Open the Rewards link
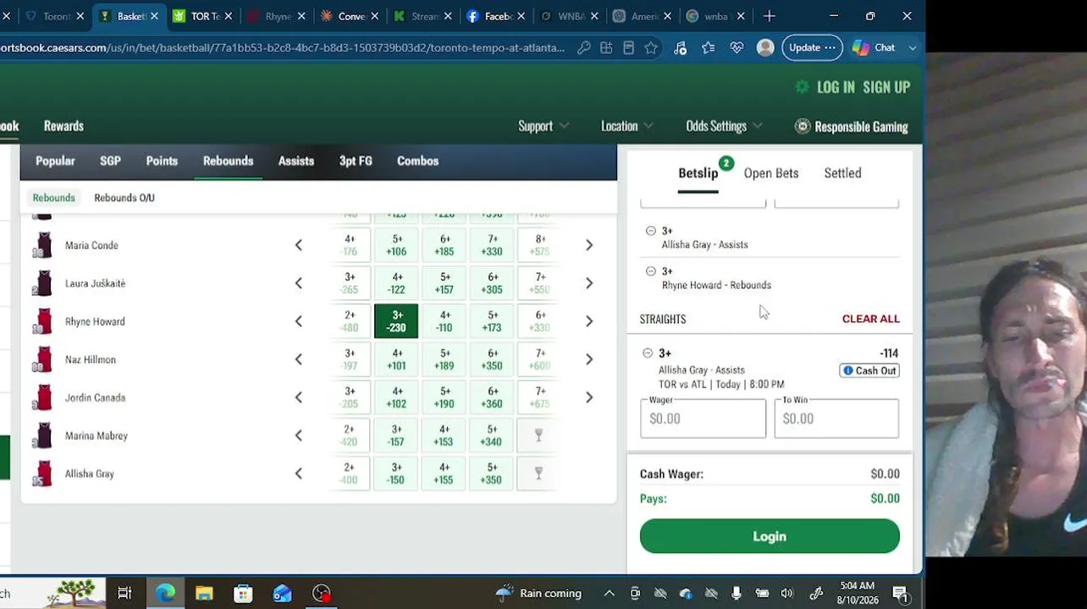 click(63, 126)
